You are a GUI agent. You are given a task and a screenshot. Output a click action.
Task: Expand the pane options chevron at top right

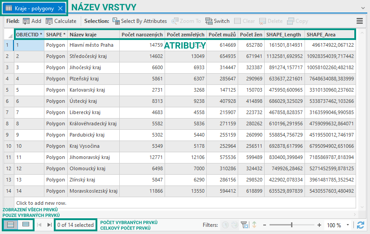coord(362,8)
